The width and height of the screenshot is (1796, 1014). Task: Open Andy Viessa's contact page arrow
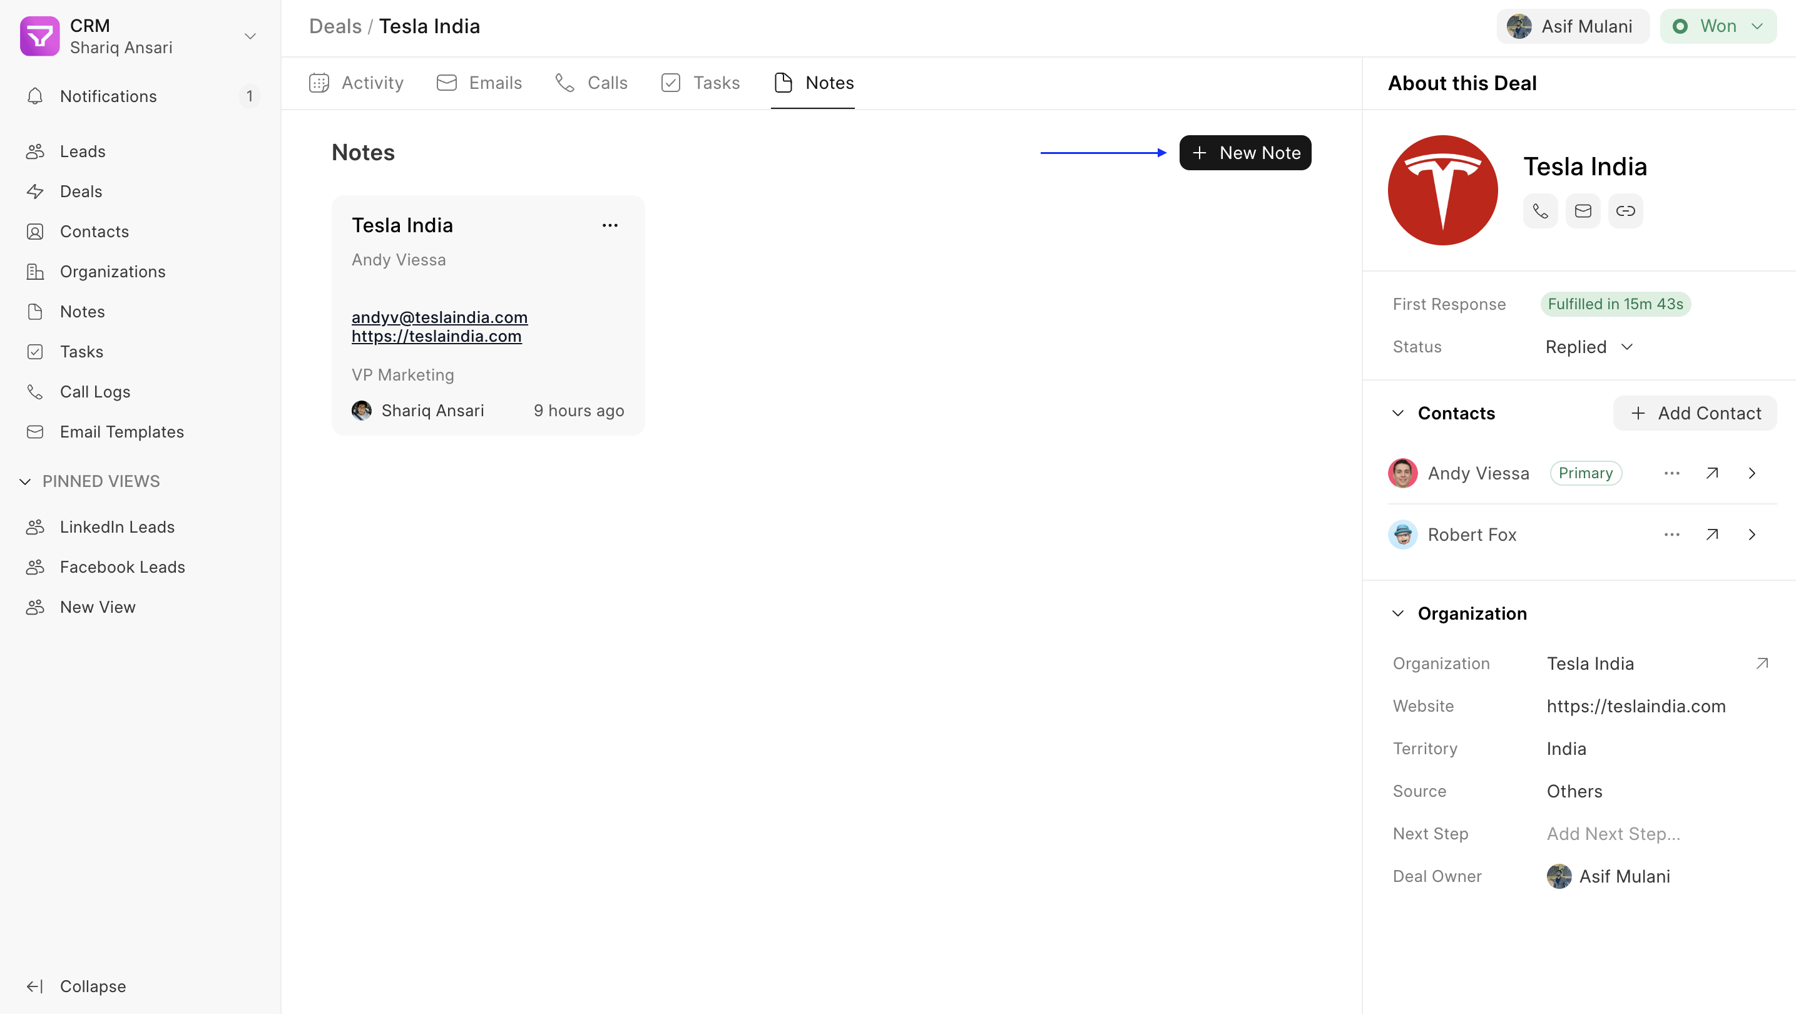(x=1712, y=474)
